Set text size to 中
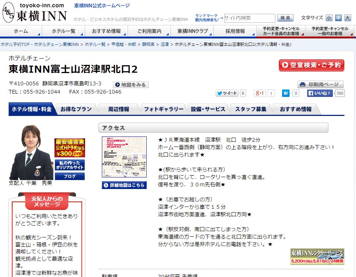 click(x=338, y=18)
